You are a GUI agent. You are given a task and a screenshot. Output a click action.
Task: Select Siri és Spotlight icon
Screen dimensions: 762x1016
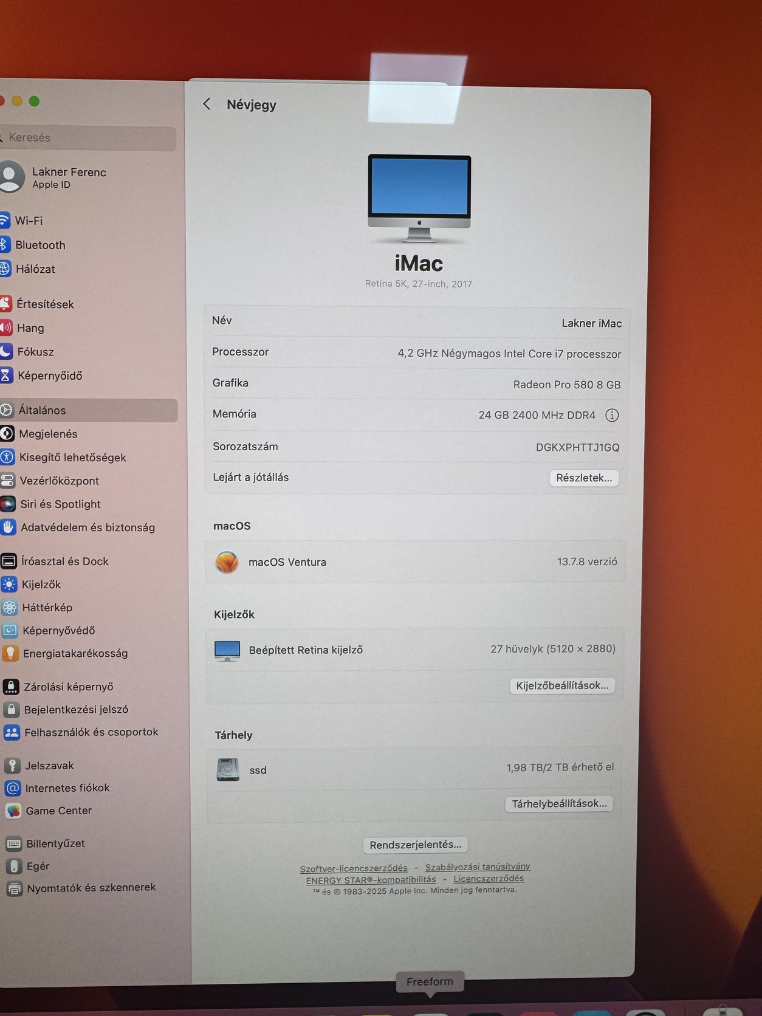(7, 504)
